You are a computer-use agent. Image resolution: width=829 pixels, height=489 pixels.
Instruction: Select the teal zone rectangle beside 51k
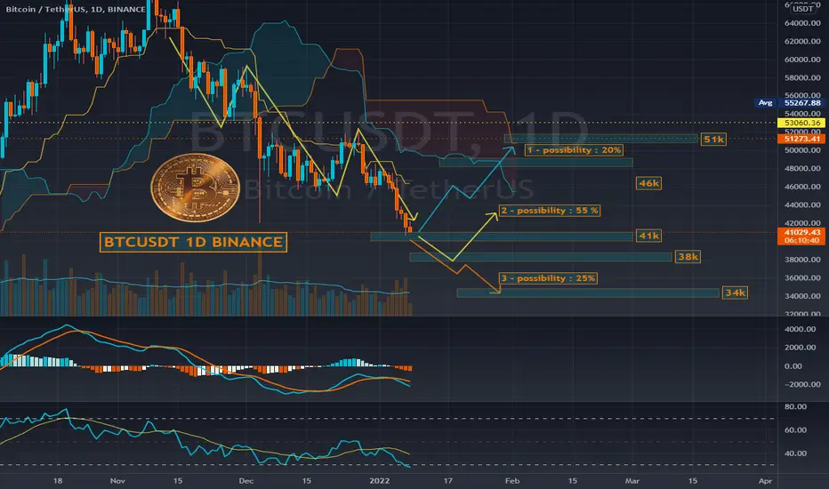coord(600,139)
